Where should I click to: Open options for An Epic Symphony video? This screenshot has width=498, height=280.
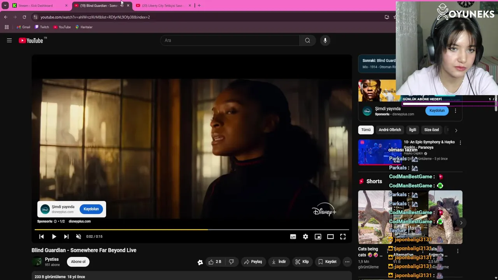point(460,143)
